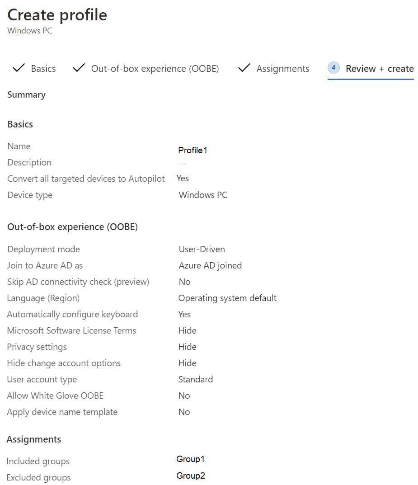Click the Group2 excluded group
The image size is (418, 485).
pyautogui.click(x=190, y=476)
